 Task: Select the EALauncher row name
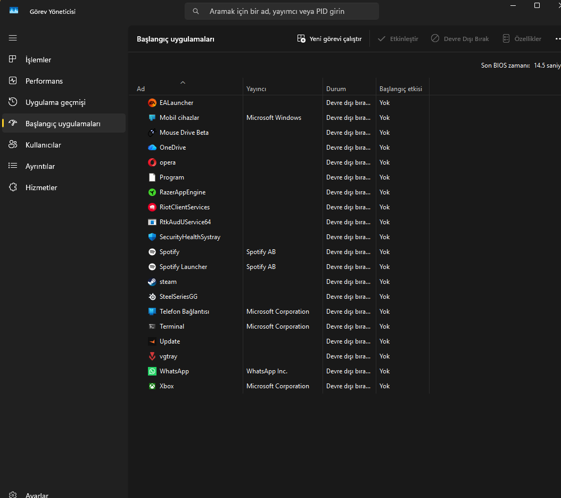pyautogui.click(x=176, y=103)
